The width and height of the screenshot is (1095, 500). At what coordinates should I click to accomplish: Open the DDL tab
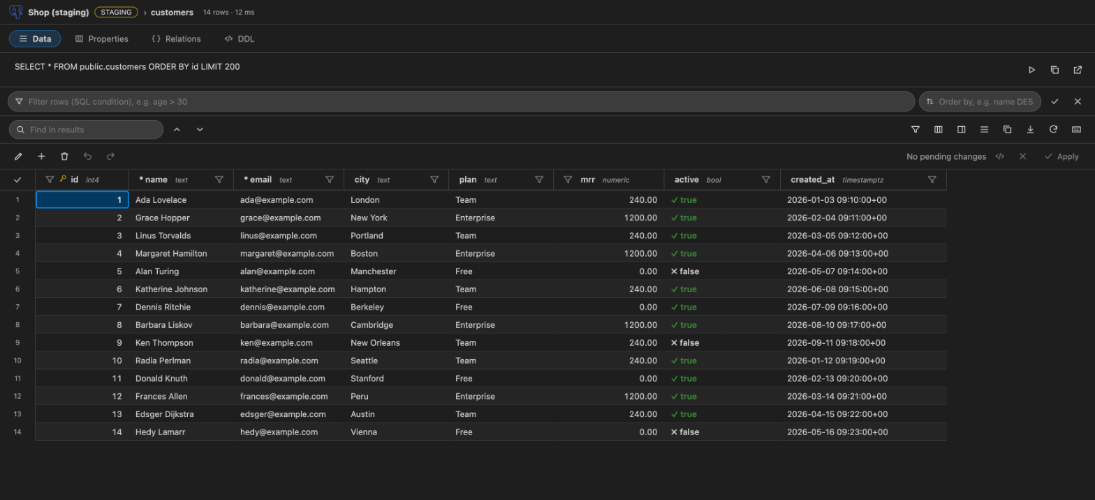pos(240,39)
